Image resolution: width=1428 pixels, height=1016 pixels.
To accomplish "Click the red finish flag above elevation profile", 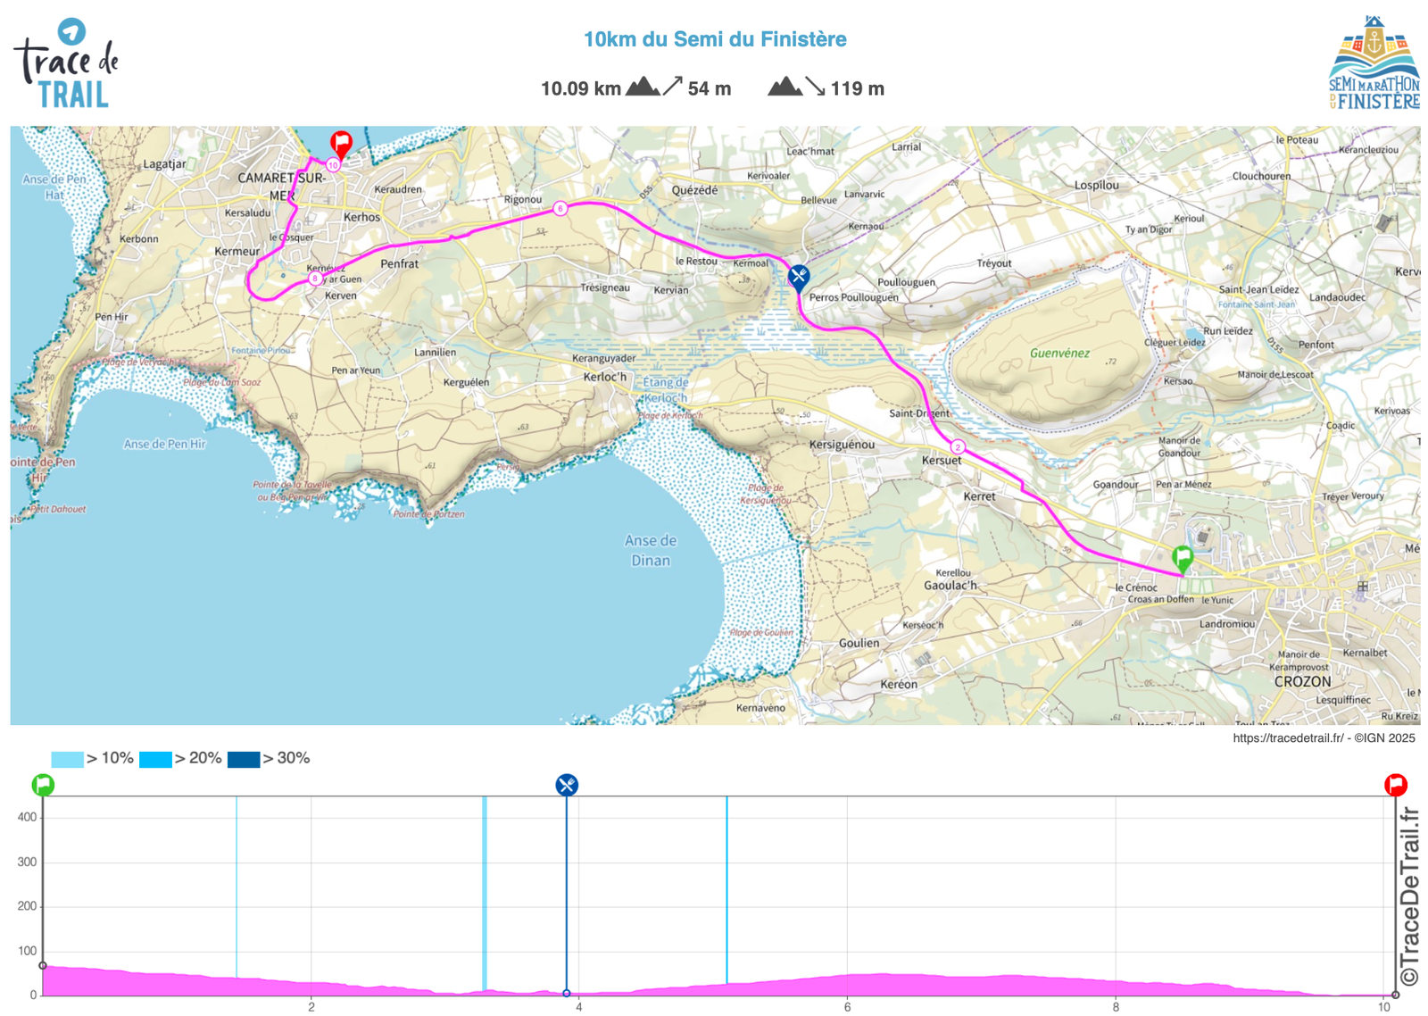I will [1396, 785].
